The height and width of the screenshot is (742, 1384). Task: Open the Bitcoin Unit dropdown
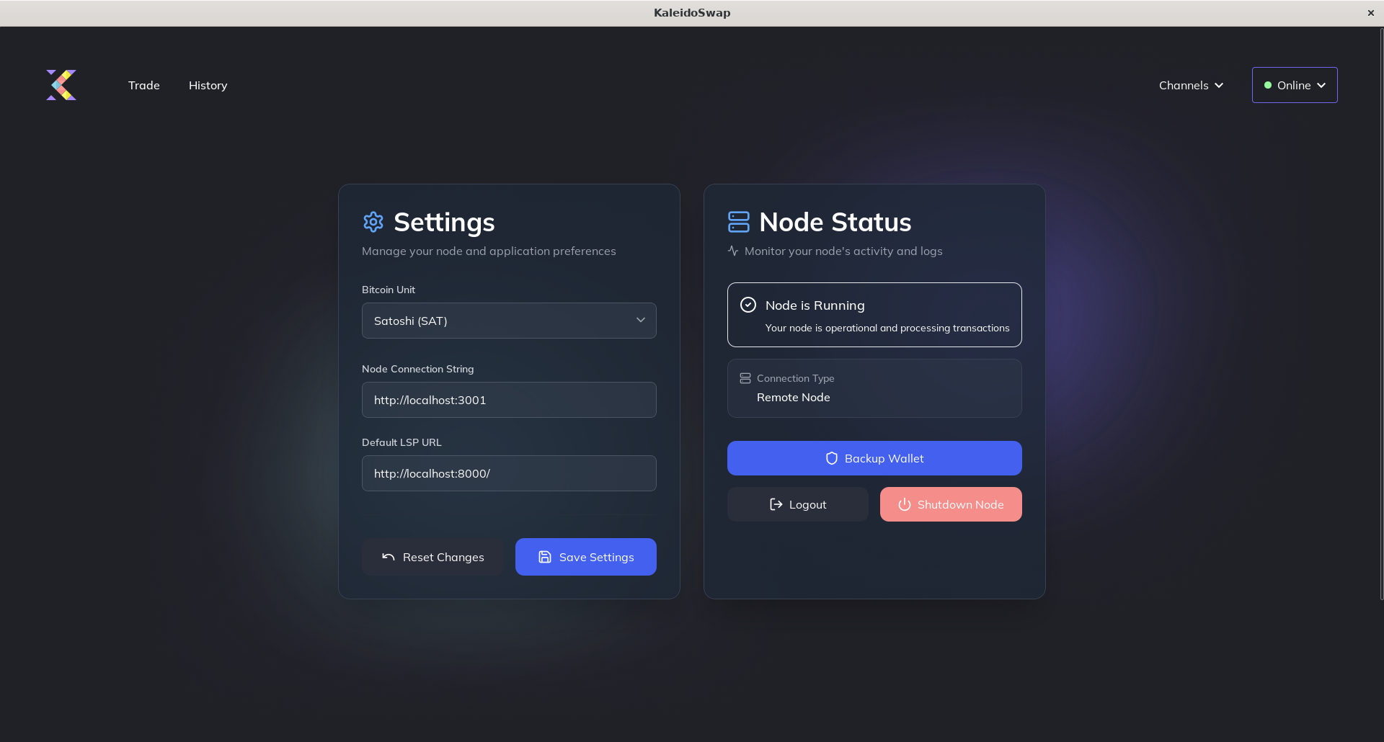(508, 321)
